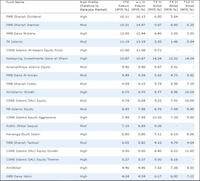Select 10 Yr value 10.09 for AmIslamic Growth
This screenshot has height=181, width=200.
tap(189, 92)
